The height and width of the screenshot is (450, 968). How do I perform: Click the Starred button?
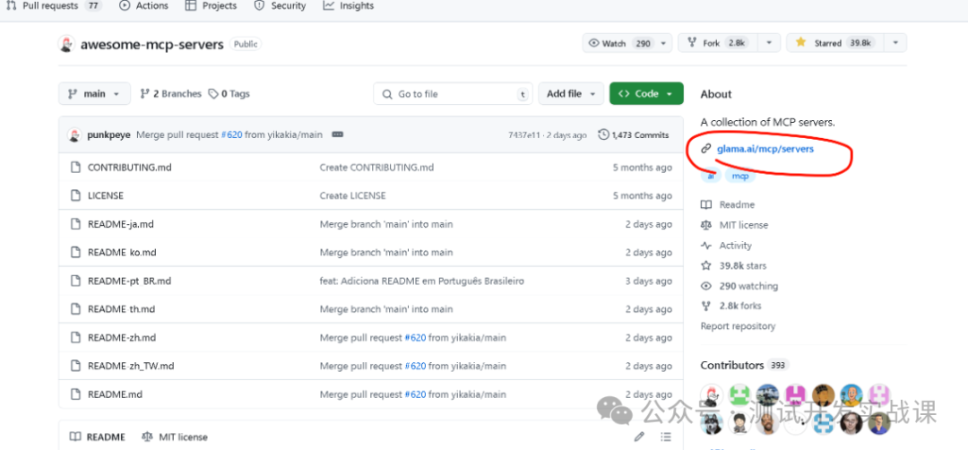coord(835,43)
